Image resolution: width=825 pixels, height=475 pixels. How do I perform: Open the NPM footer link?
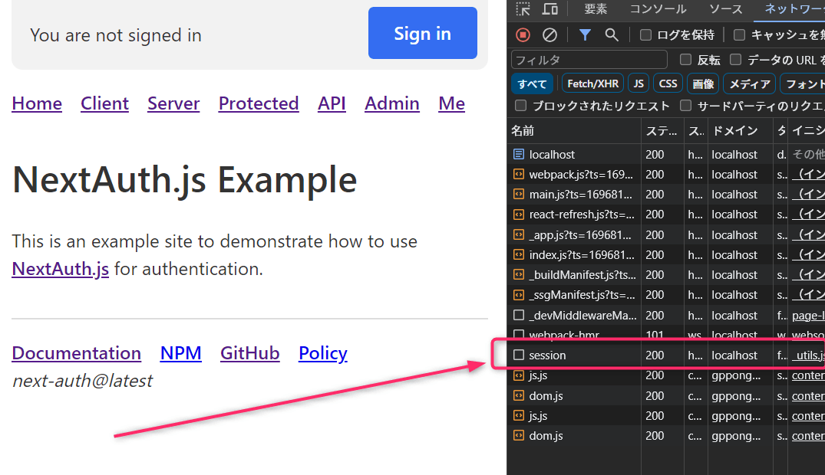(x=180, y=353)
